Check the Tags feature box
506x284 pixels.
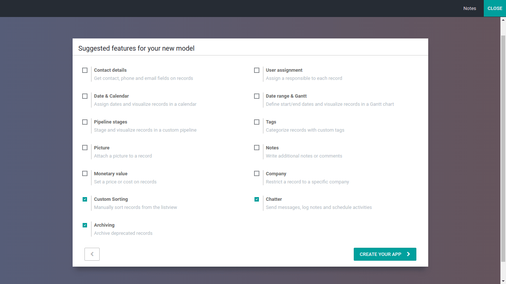tap(257, 122)
